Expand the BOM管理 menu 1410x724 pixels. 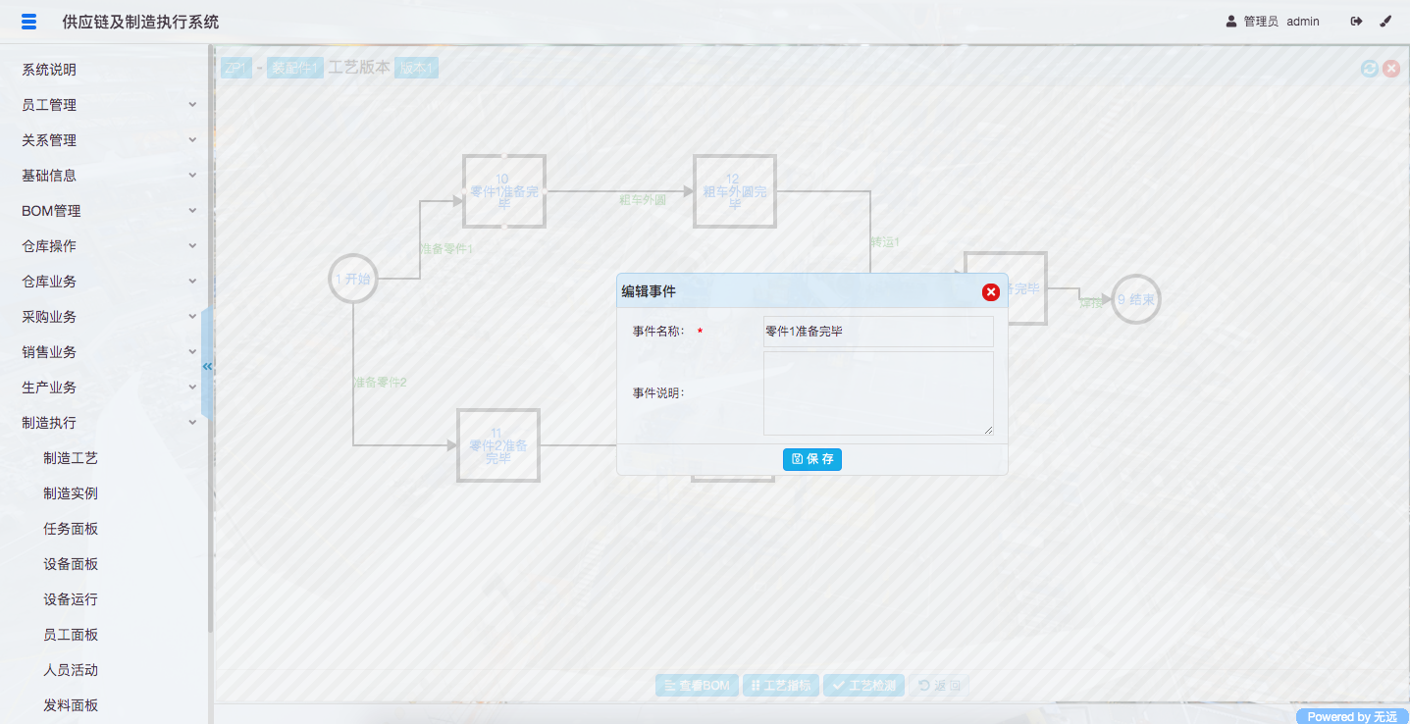coord(108,211)
